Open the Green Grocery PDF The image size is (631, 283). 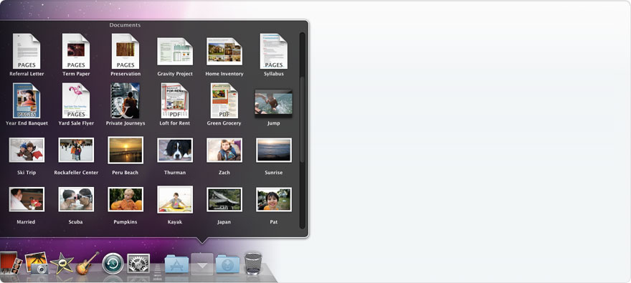(224, 100)
